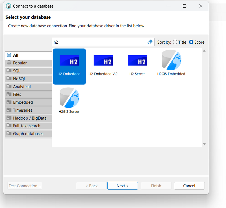Screen dimensions: 226x208
Task: Click the Next > button
Action: (x=123, y=186)
